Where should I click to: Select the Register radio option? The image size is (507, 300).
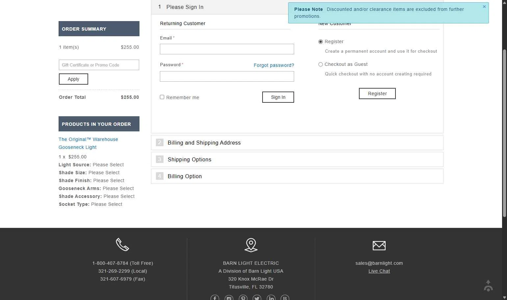pos(320,42)
